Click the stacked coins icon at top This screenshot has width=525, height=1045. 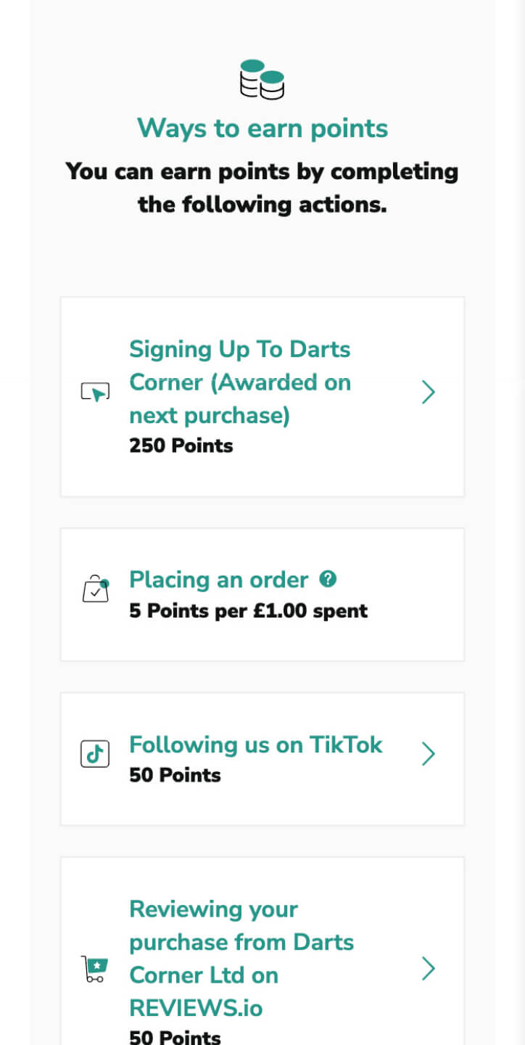(262, 79)
